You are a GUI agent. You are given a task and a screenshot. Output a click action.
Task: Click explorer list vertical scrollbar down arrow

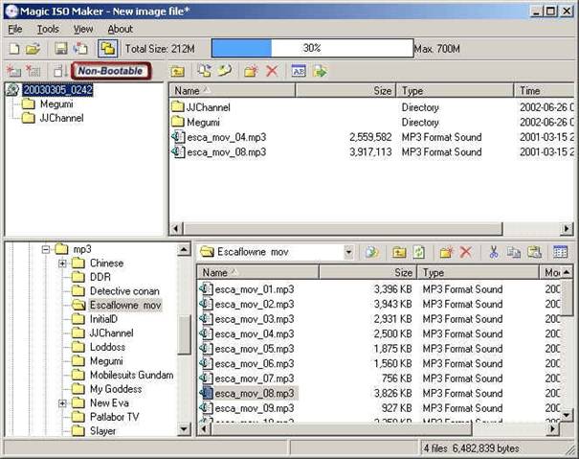(x=567, y=415)
